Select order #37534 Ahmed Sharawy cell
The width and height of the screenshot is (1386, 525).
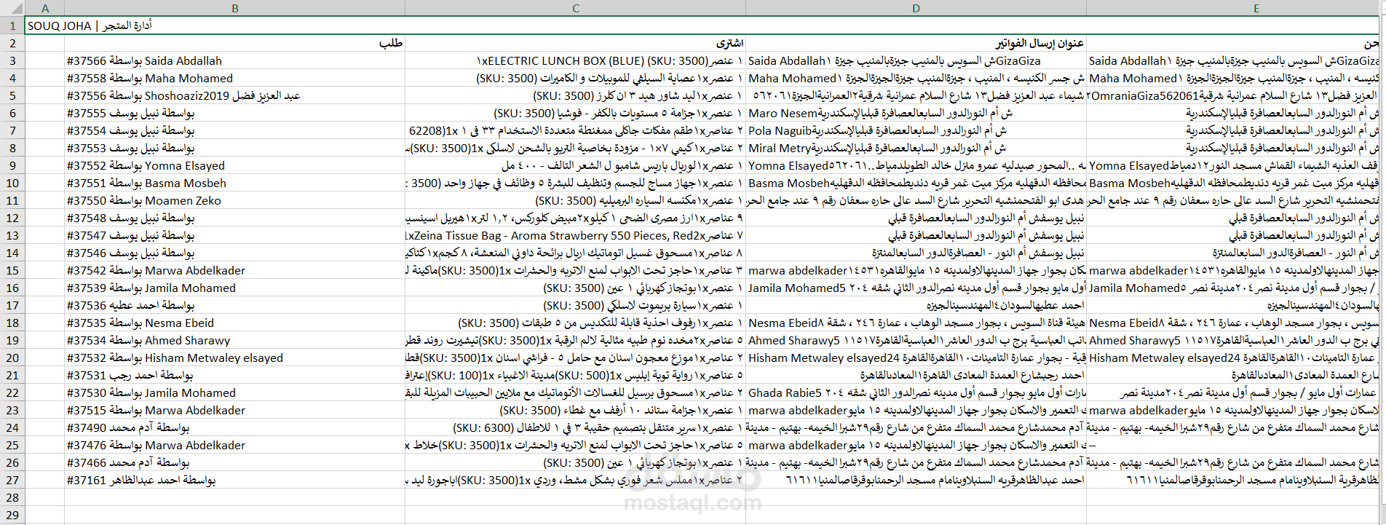point(234,340)
